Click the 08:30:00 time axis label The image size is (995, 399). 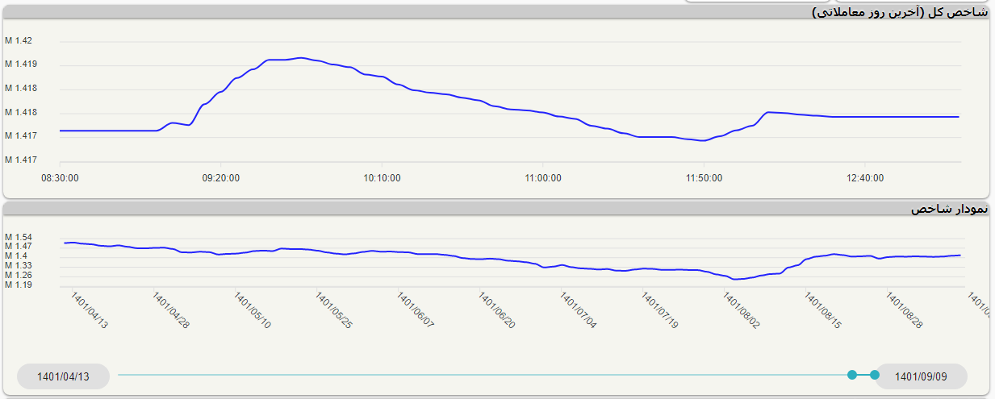60,177
